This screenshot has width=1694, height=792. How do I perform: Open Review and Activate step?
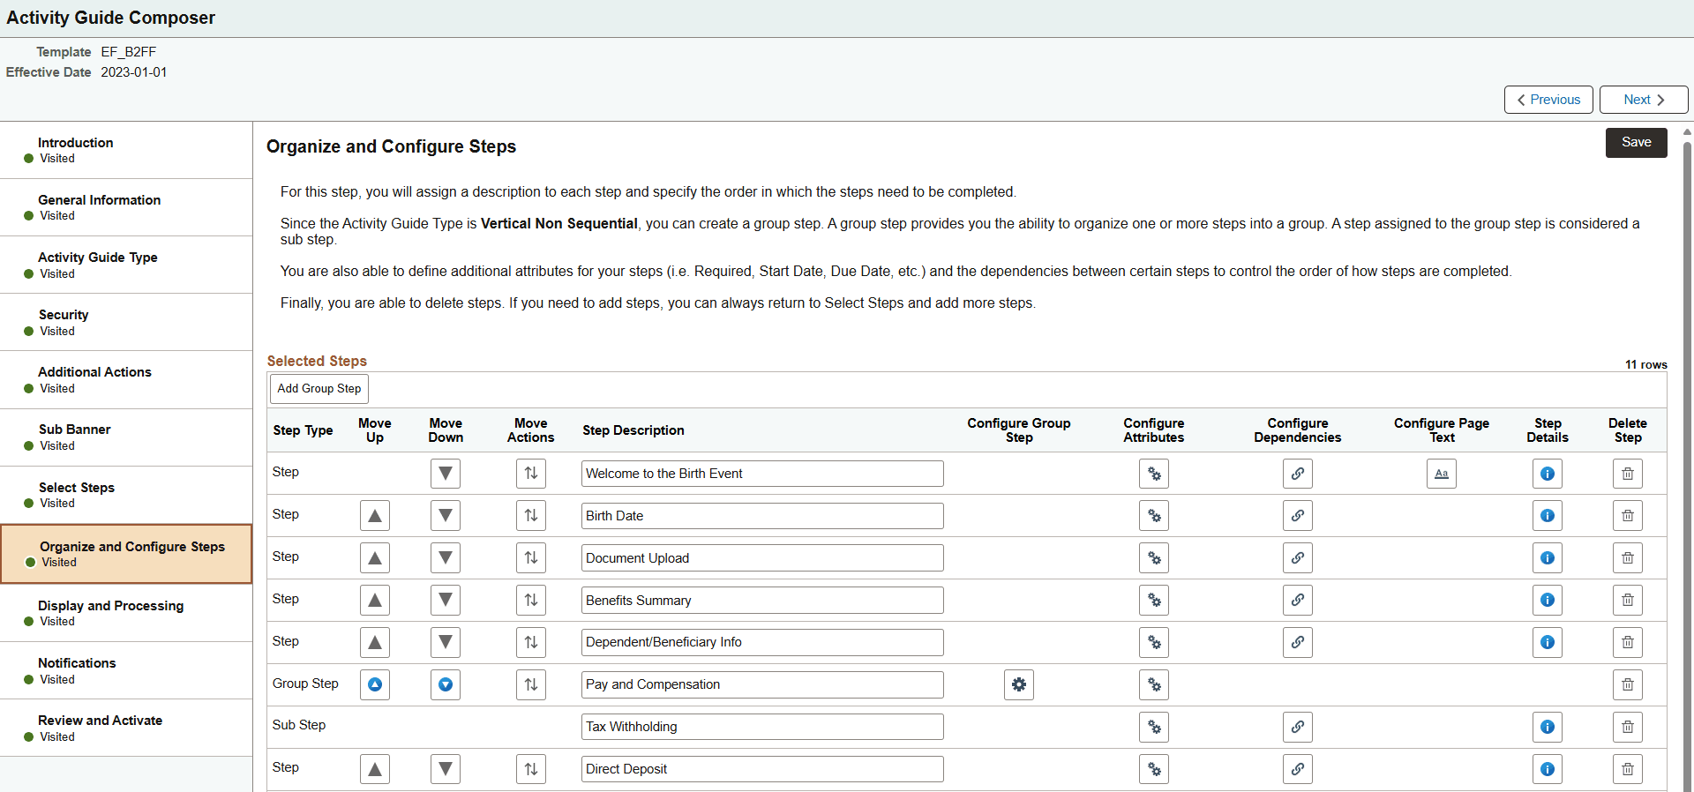[x=126, y=728]
